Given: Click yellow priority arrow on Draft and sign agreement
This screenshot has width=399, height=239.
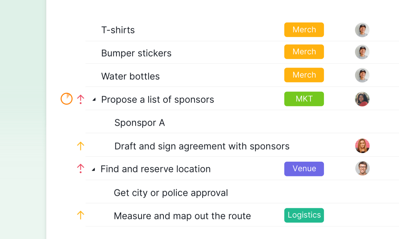Looking at the screenshot, I should click(x=81, y=146).
